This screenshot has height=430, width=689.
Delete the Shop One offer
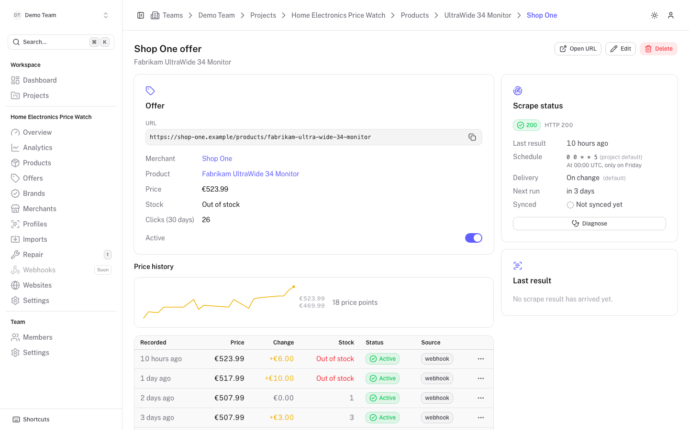point(658,49)
